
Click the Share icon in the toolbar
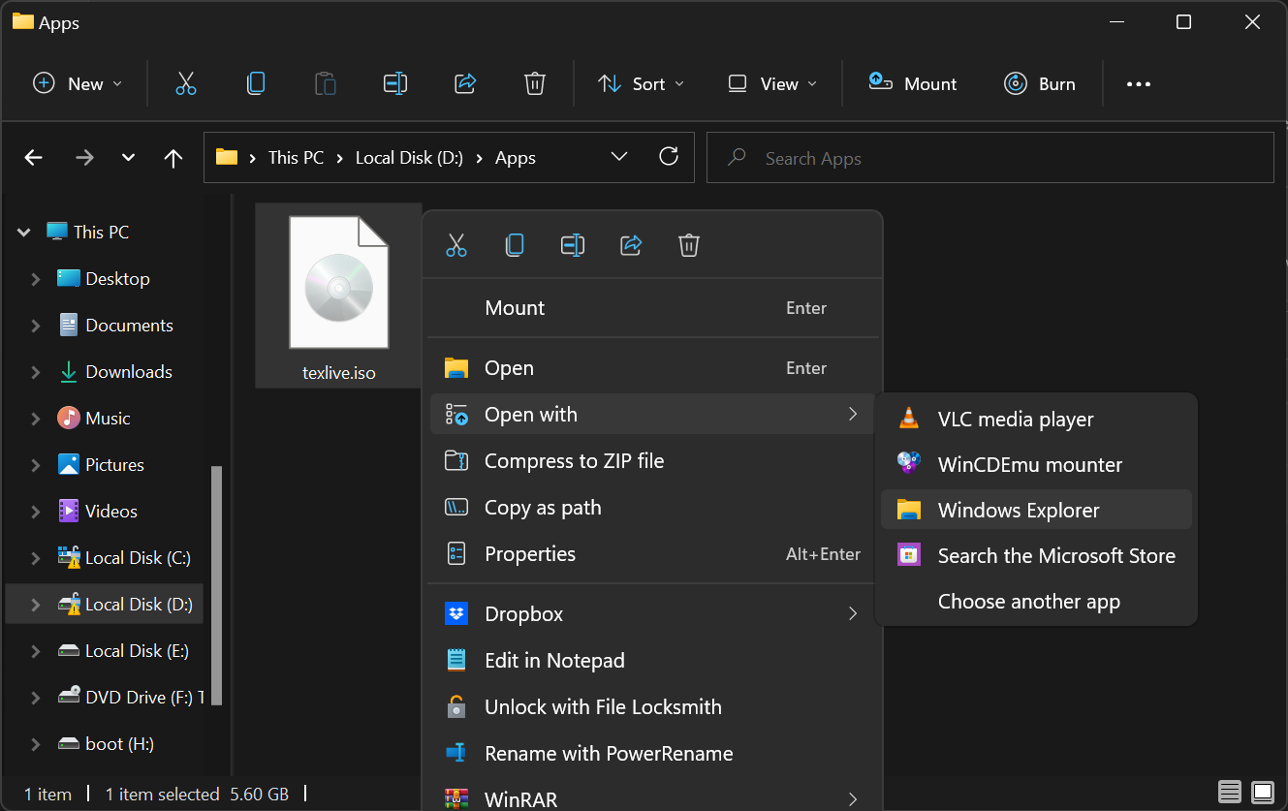(465, 84)
